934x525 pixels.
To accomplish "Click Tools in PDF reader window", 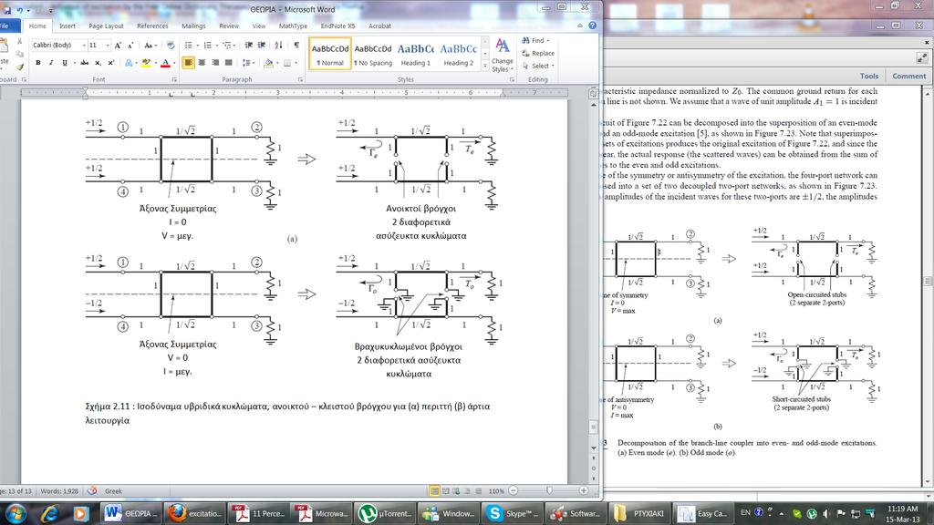I will (869, 76).
